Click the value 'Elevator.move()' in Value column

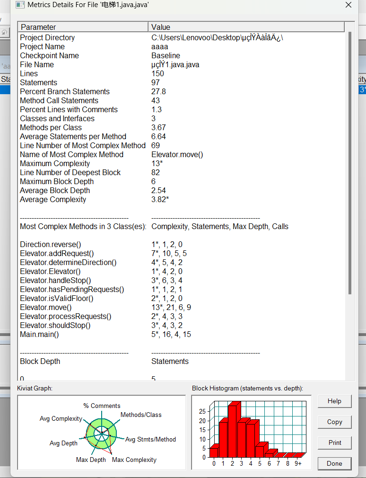(177, 155)
